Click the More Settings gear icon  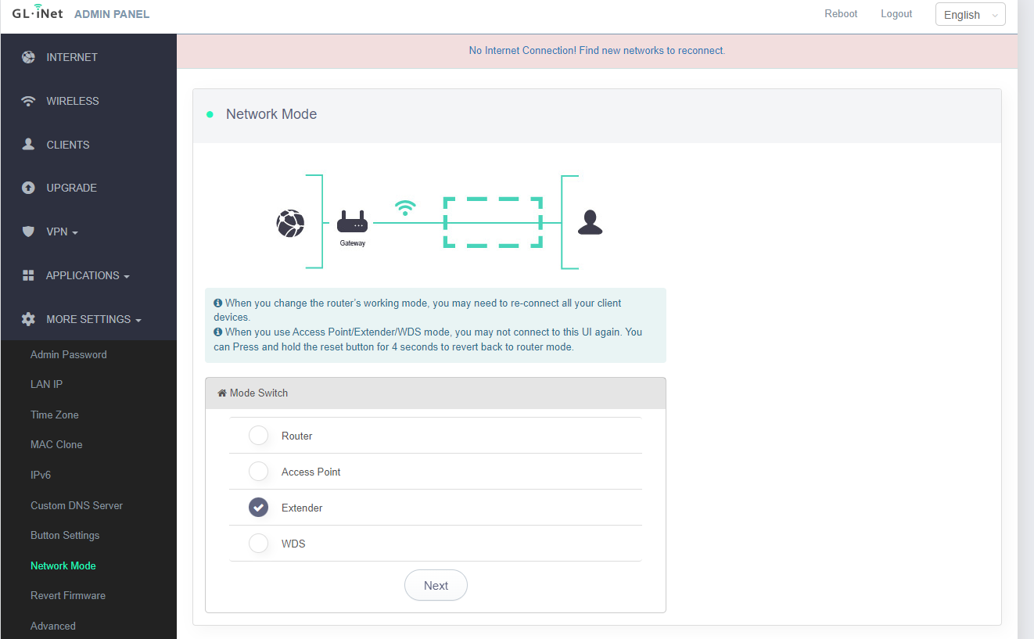pos(29,319)
